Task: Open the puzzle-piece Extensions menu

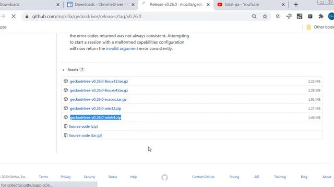Action: 321,16
